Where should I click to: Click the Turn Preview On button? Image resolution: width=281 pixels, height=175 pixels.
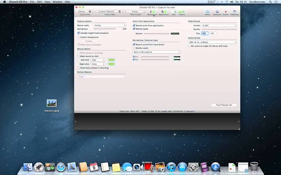point(224,105)
